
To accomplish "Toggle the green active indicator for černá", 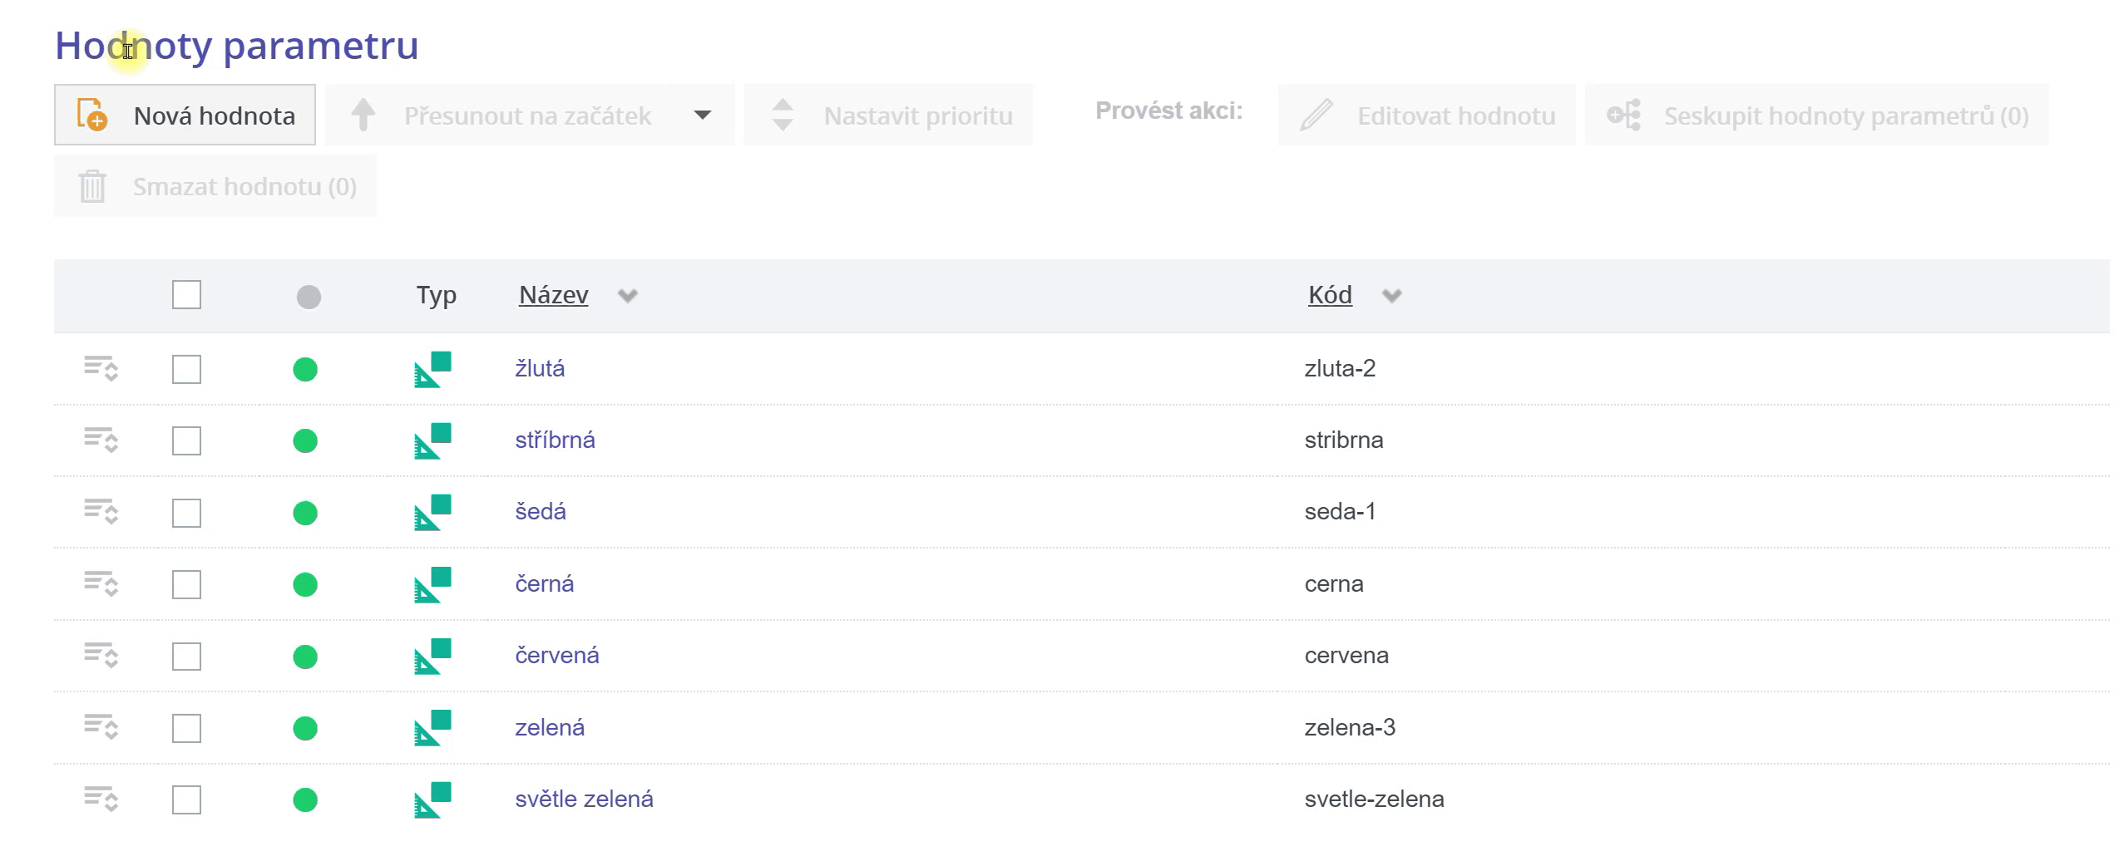I will [305, 584].
